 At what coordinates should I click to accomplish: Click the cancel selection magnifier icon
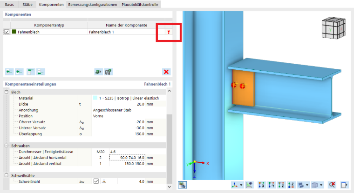(x=332, y=185)
